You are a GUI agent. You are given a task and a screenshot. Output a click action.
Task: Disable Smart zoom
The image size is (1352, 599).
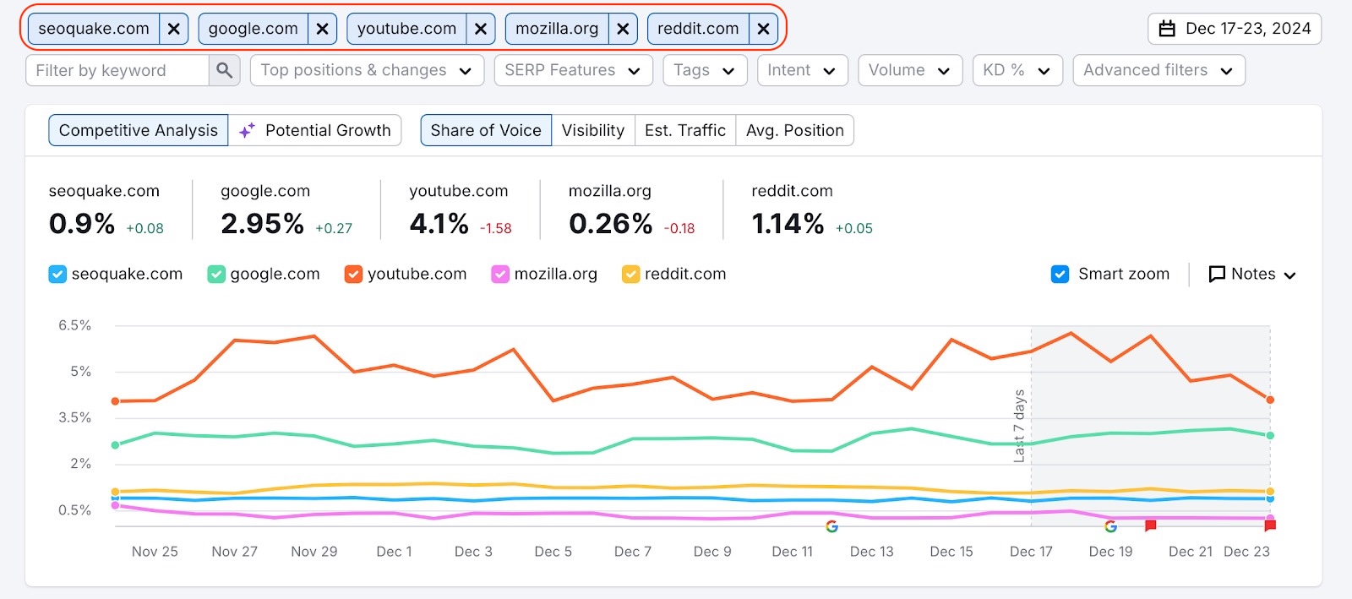pyautogui.click(x=1060, y=274)
